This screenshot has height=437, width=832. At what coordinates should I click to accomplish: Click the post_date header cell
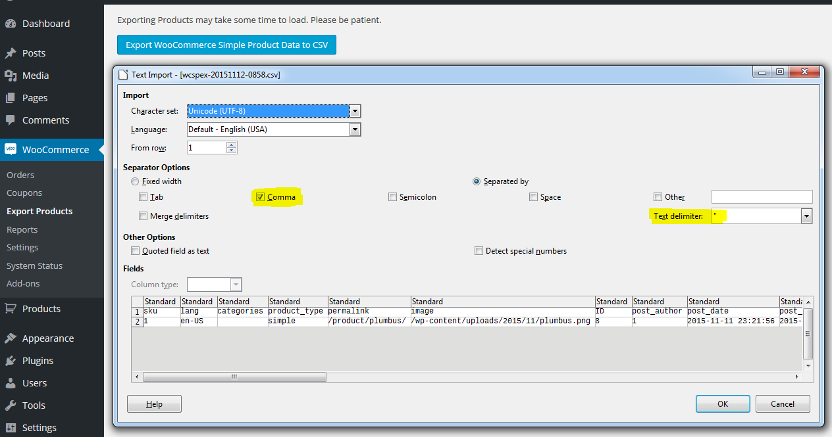[733, 311]
